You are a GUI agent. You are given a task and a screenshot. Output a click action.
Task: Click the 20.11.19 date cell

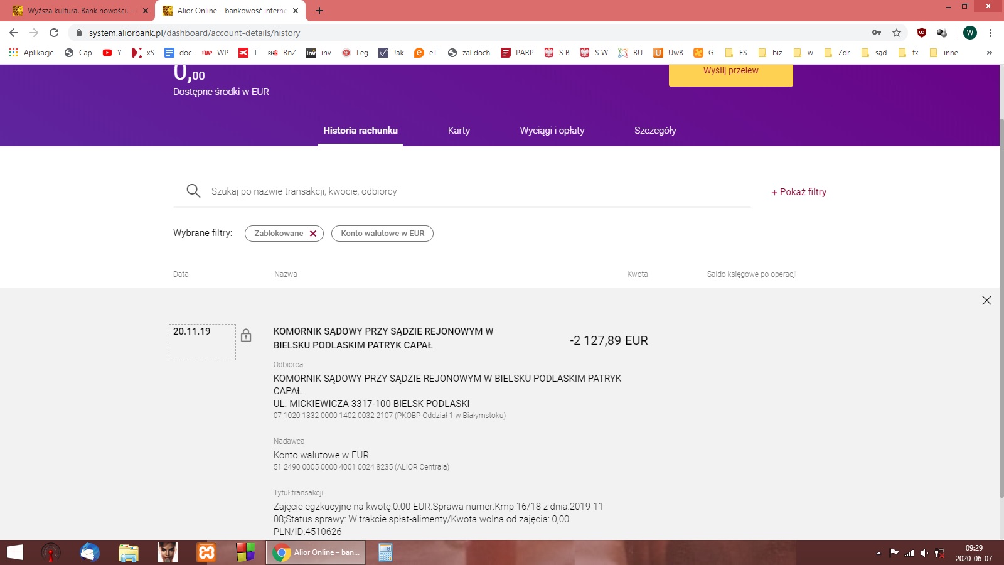[202, 342]
